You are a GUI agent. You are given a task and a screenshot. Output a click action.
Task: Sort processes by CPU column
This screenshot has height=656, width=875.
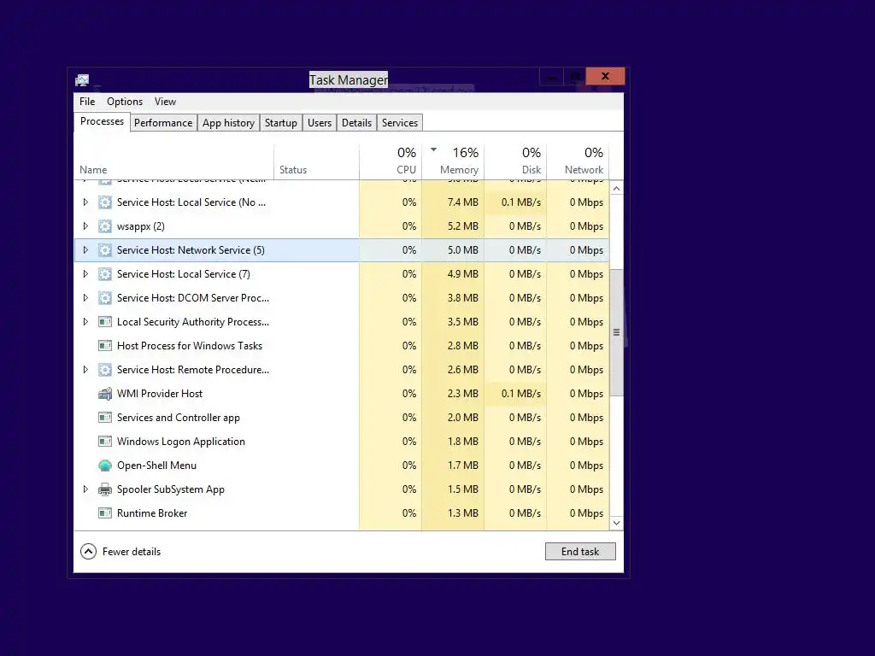pyautogui.click(x=391, y=161)
